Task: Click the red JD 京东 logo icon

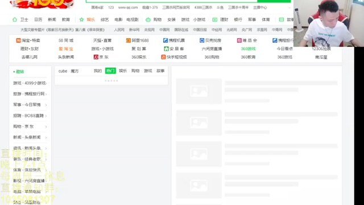Action: 96,57
